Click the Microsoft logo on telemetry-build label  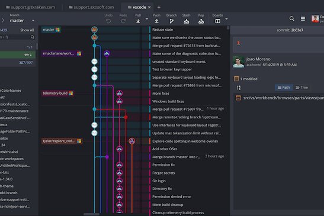pyautogui.click(x=71, y=94)
